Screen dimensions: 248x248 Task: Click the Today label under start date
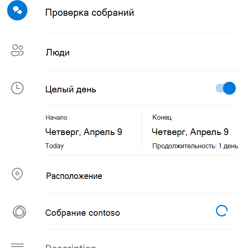tap(55, 146)
